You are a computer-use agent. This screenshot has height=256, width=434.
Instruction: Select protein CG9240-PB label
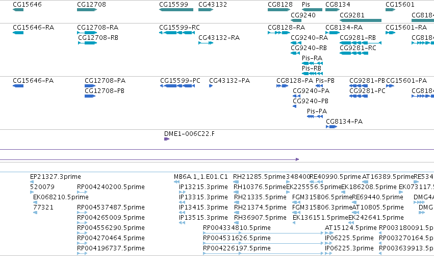pyautogui.click(x=311, y=101)
